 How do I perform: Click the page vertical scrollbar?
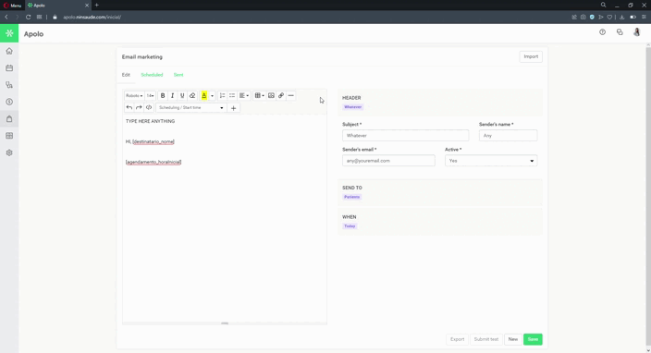point(648,198)
